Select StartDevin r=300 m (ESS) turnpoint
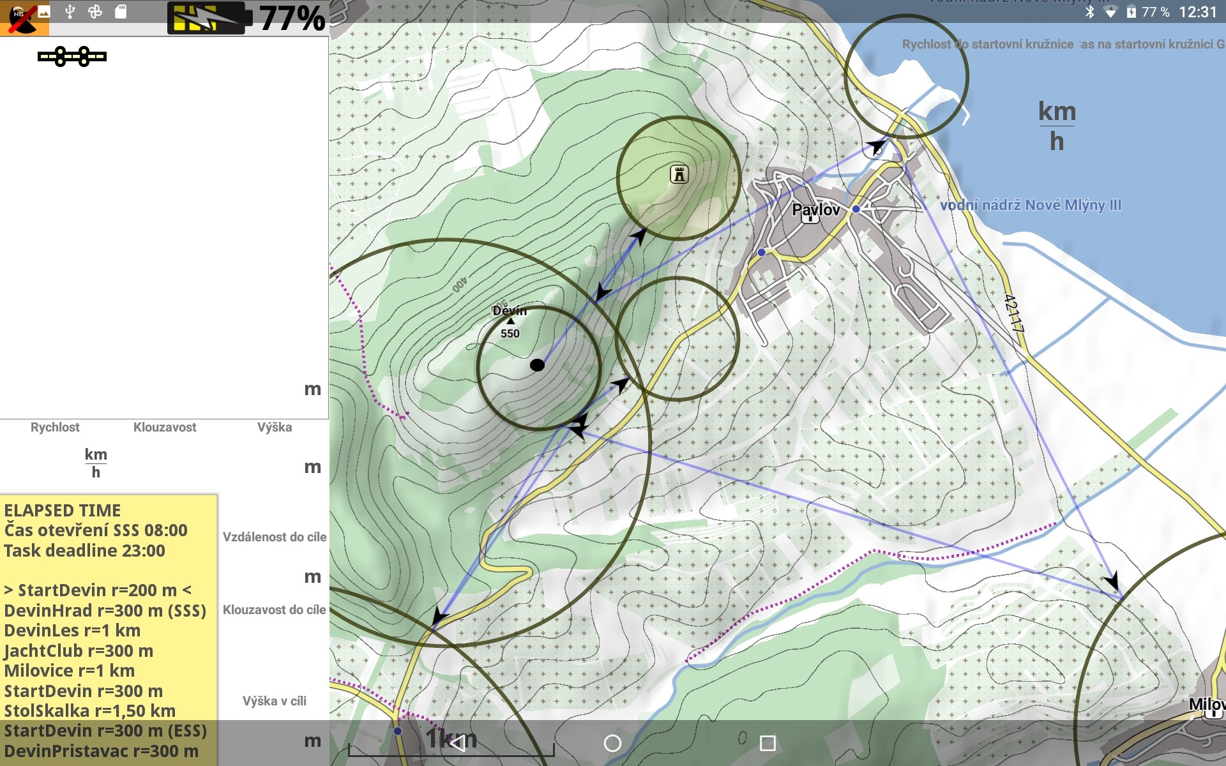The width and height of the screenshot is (1226, 766). tap(105, 730)
